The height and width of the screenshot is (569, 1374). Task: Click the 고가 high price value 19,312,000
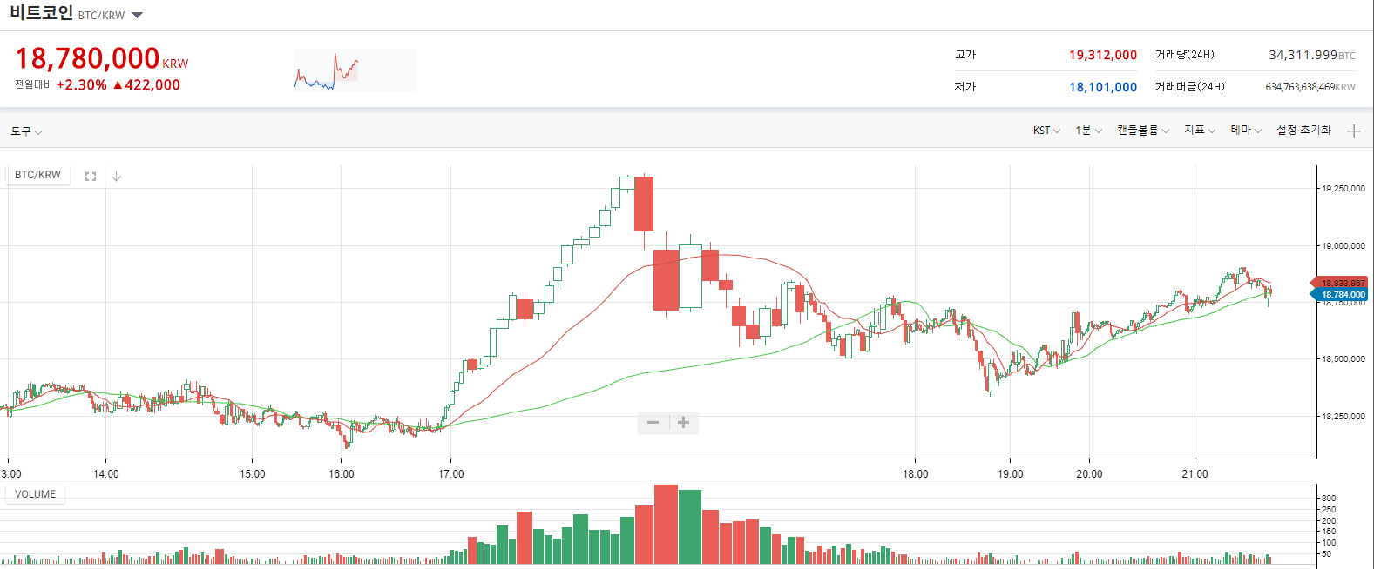tap(1102, 54)
